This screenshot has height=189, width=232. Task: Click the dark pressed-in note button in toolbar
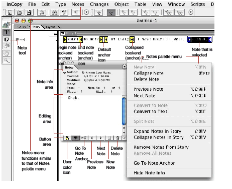point(111,13)
